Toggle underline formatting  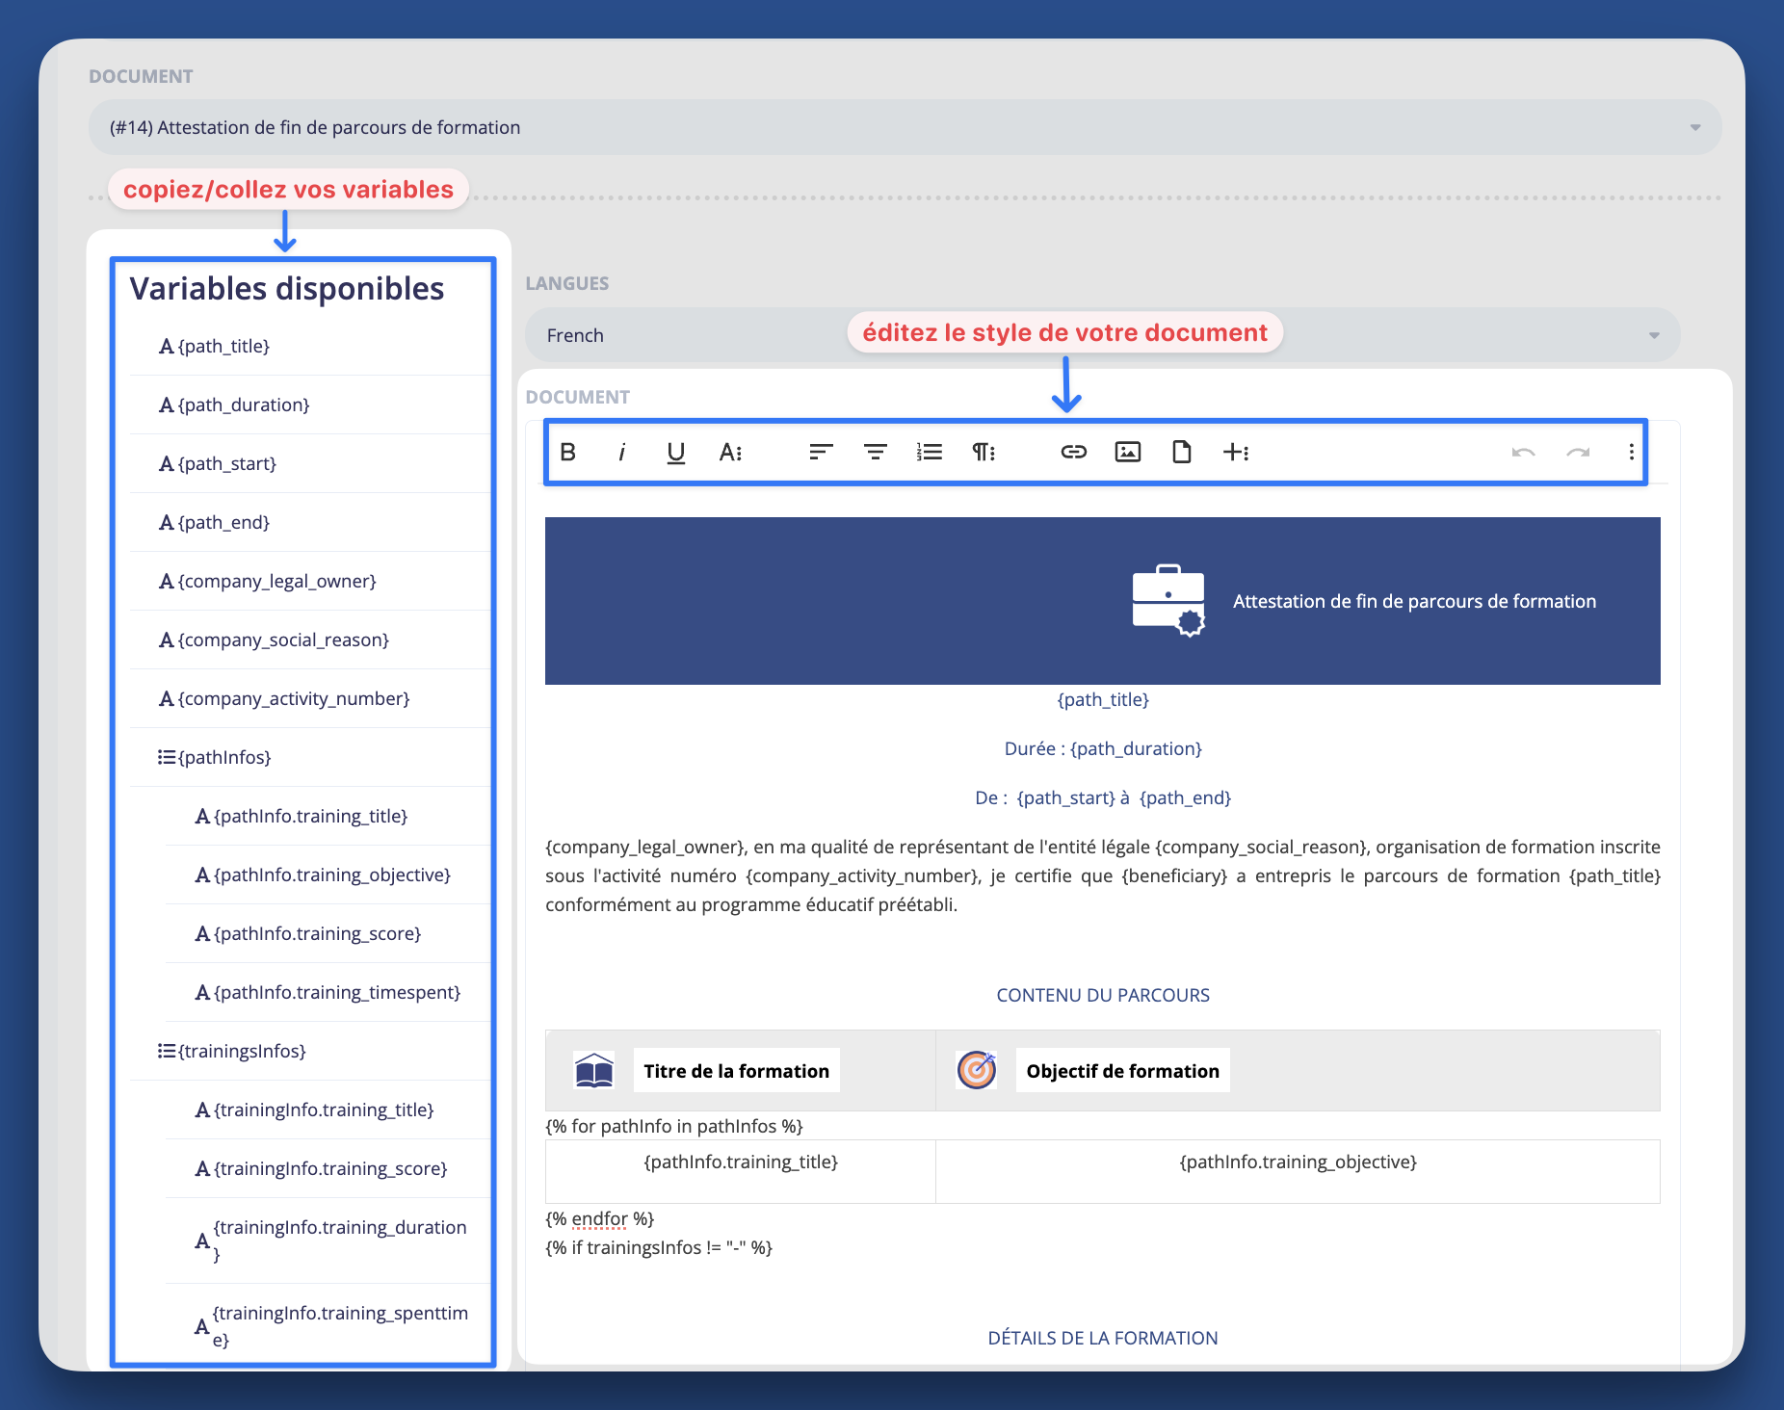(x=675, y=451)
